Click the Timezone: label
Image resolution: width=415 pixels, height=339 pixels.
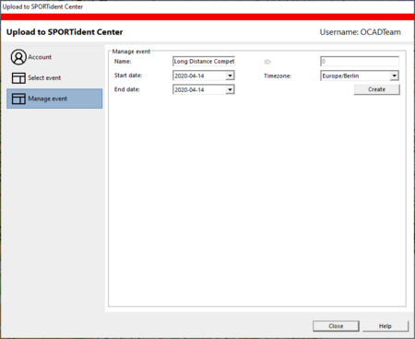click(x=278, y=76)
